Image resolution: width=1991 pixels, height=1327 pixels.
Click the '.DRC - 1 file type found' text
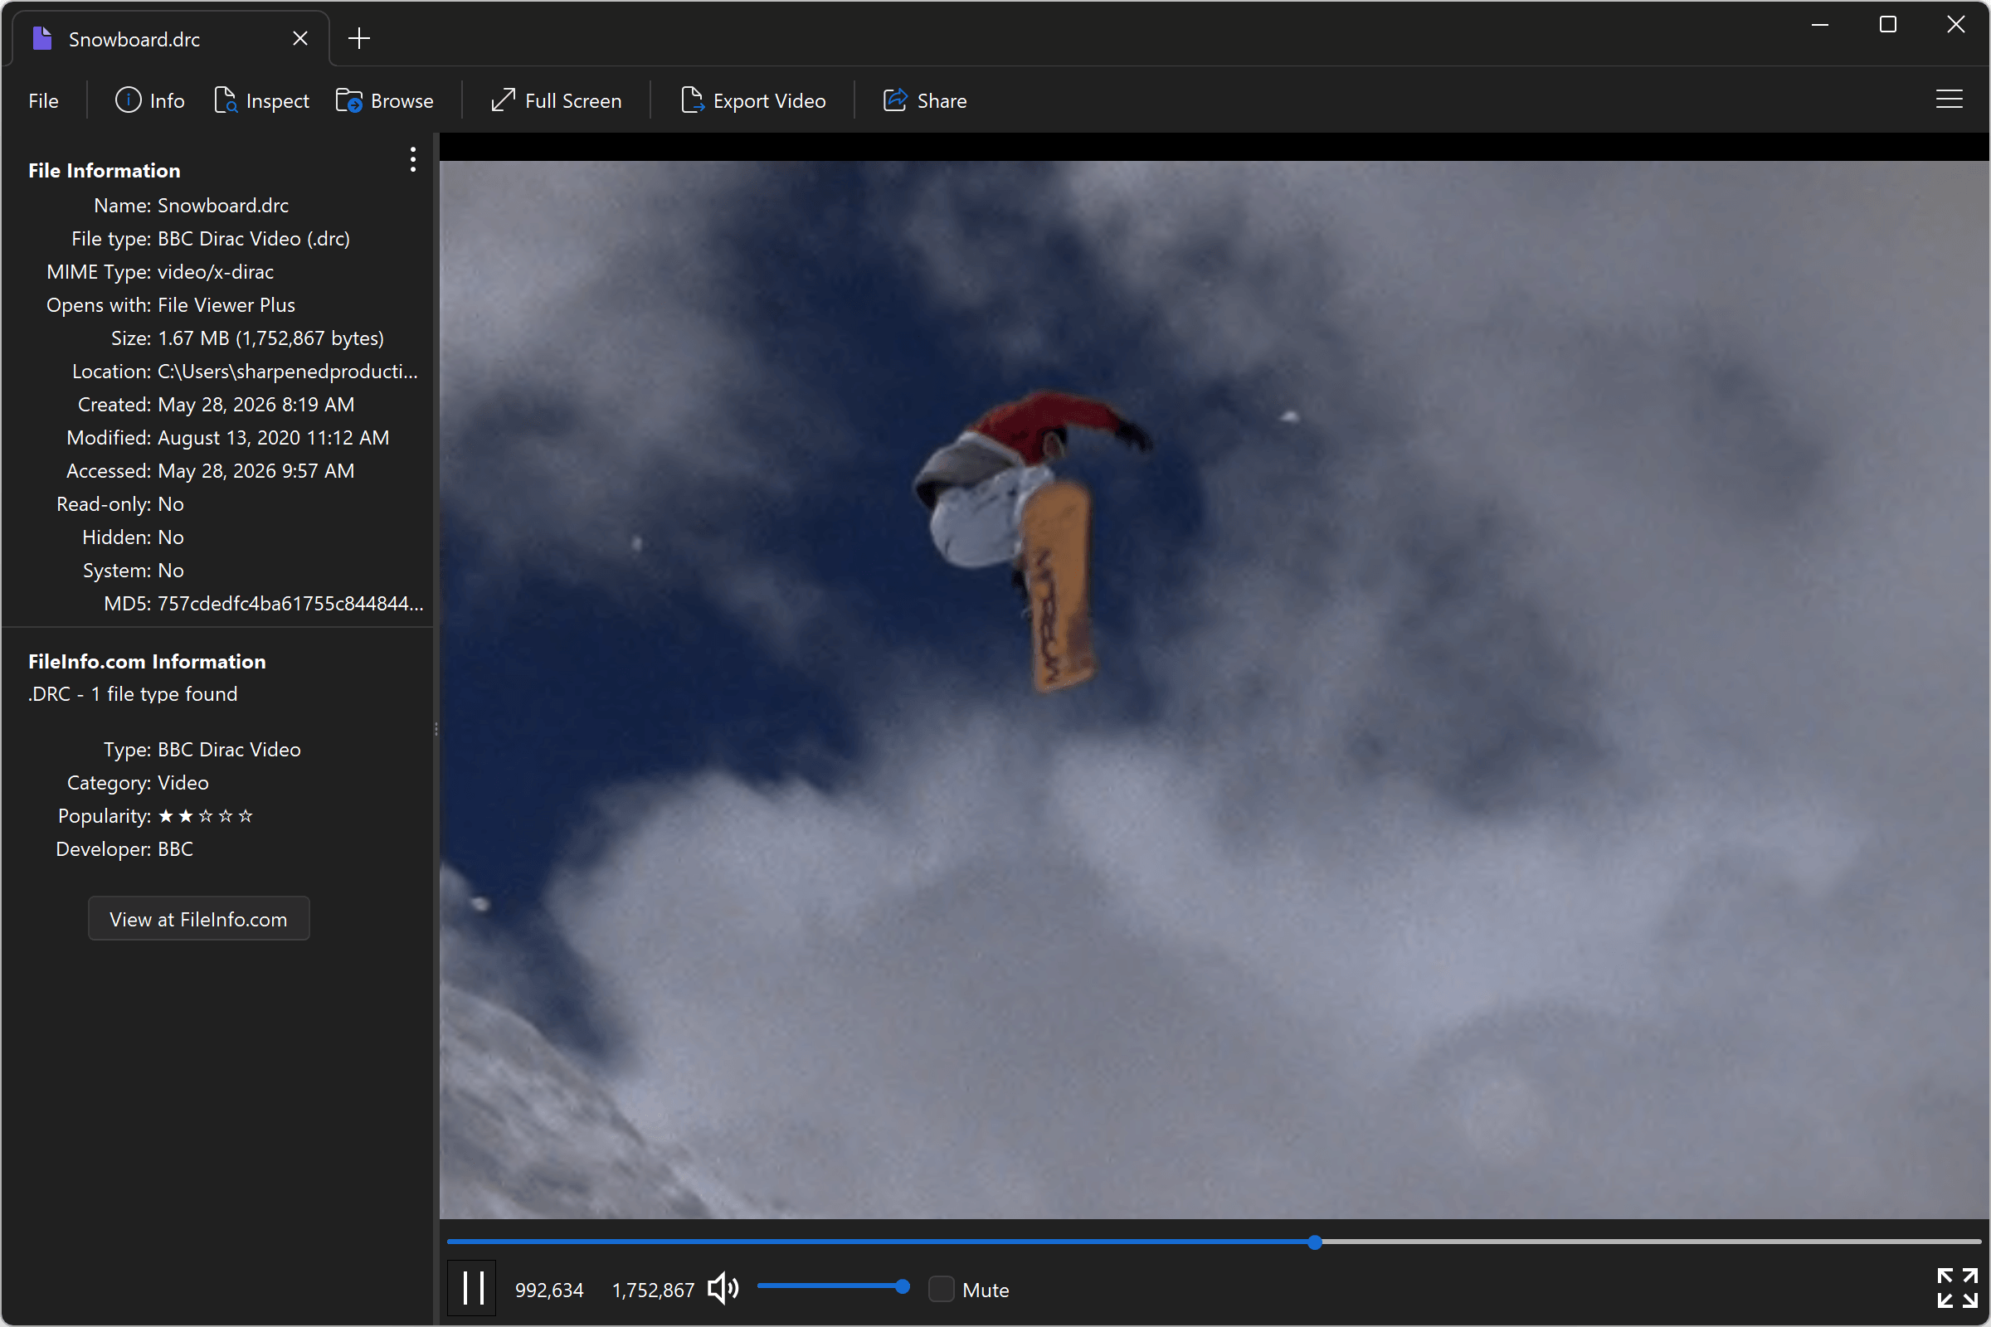pos(133,694)
